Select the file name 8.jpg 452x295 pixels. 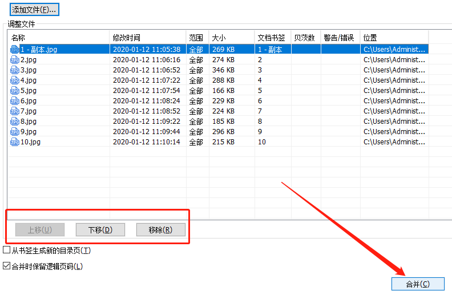[29, 122]
